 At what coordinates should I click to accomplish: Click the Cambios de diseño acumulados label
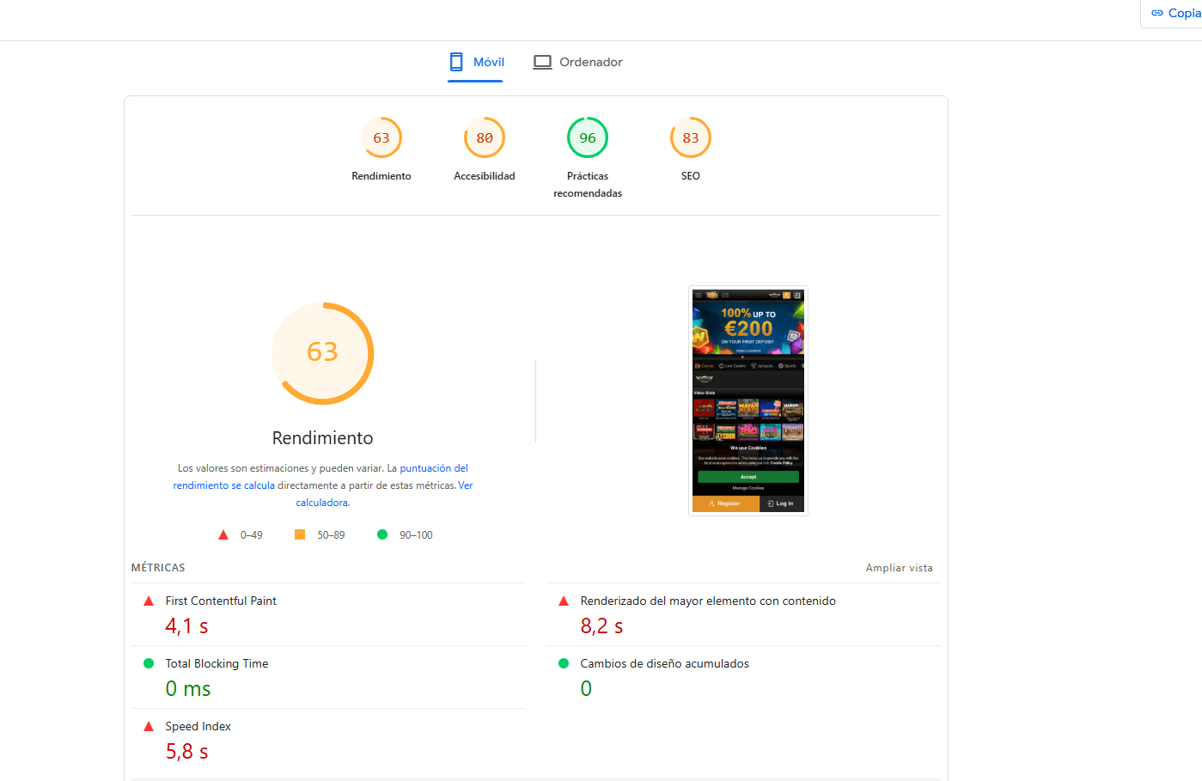point(664,663)
